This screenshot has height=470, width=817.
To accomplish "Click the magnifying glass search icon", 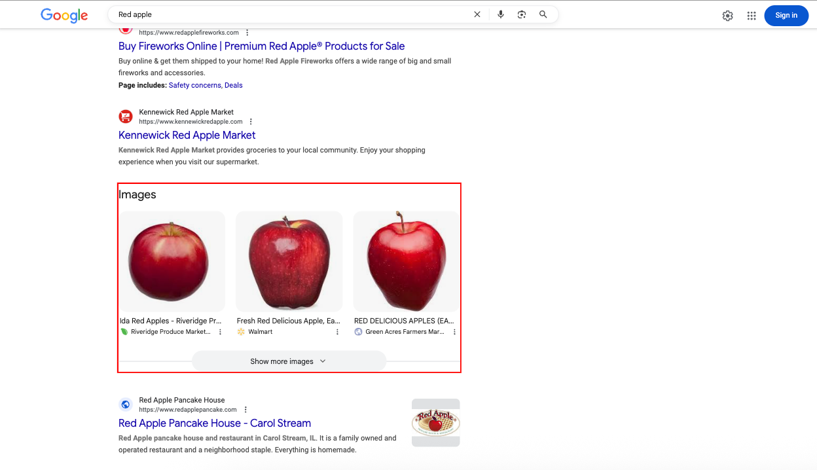I will pyautogui.click(x=543, y=14).
